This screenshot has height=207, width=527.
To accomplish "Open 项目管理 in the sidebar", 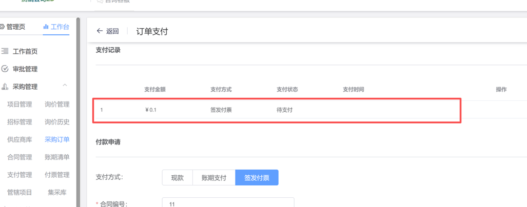I will point(19,105).
